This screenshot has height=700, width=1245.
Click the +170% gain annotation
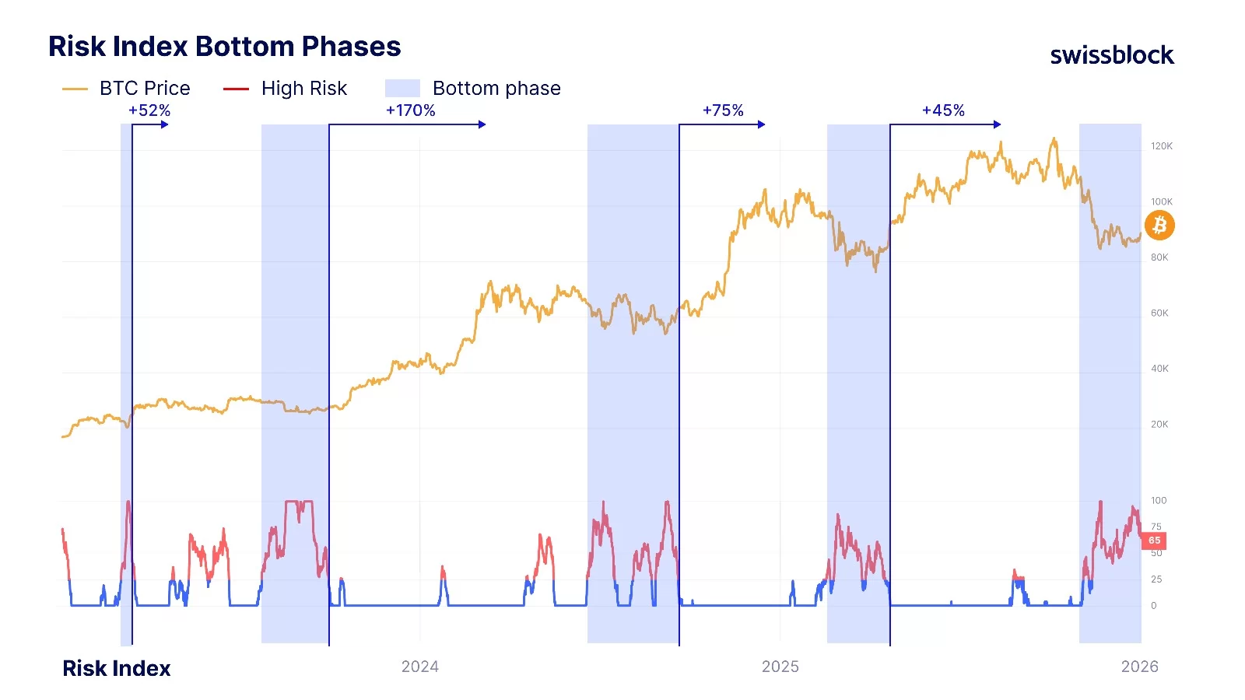[x=411, y=110]
